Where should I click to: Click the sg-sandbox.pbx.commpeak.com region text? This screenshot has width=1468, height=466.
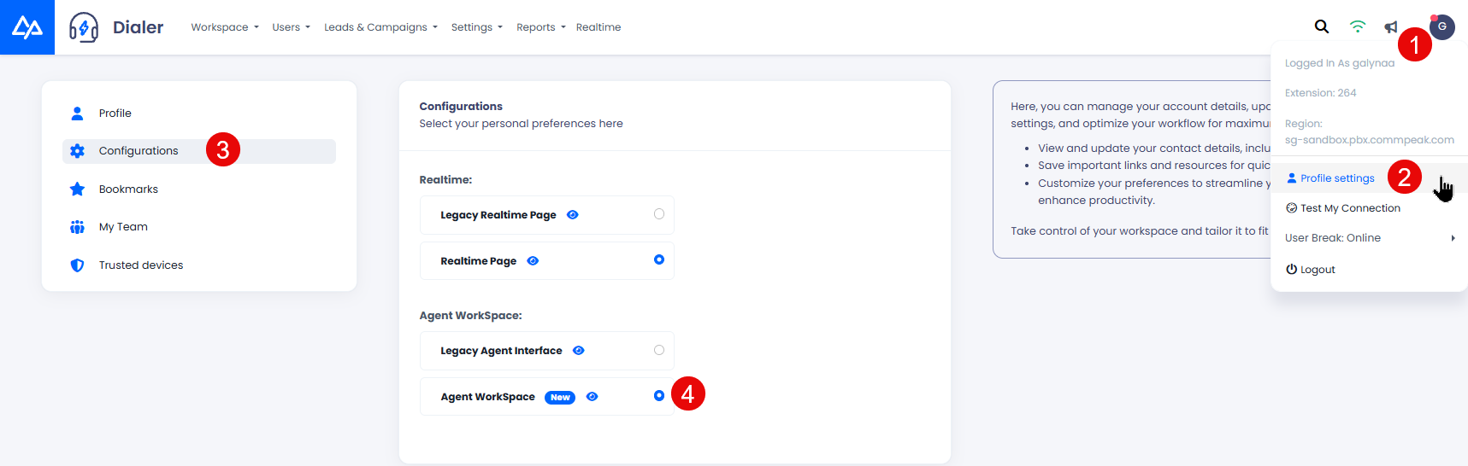1369,140
